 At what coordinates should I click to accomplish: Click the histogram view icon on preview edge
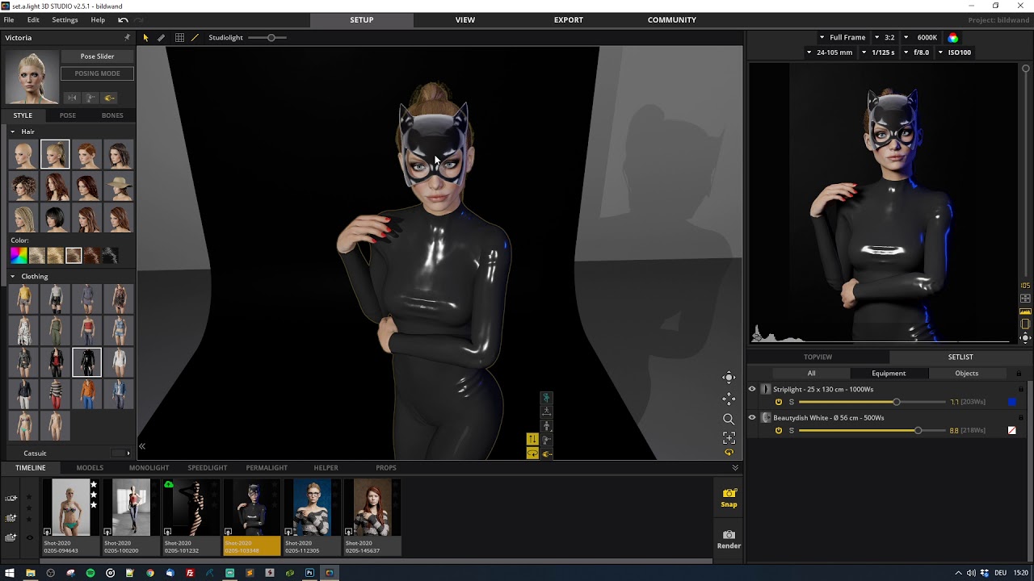(1025, 311)
